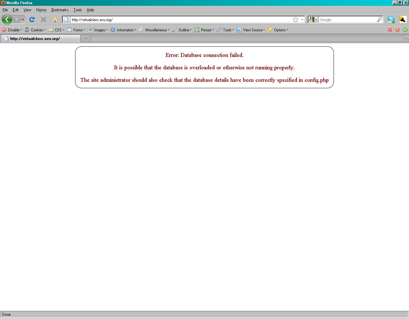The height and width of the screenshot is (319, 409).
Task: Click the red Disable circle icon
Action: coord(4,30)
